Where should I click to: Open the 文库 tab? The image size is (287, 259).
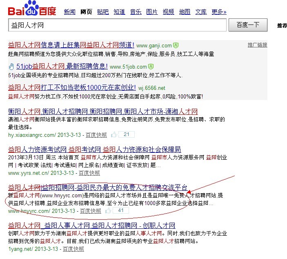click(201, 12)
